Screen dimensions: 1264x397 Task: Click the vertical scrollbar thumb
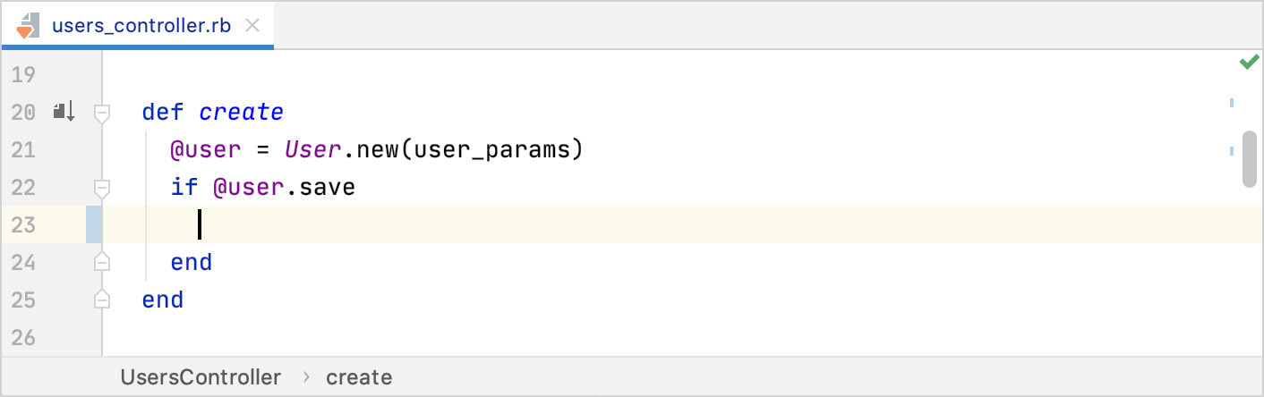[1250, 159]
